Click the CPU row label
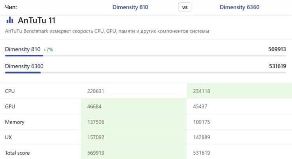The image size is (292, 159). point(10,91)
